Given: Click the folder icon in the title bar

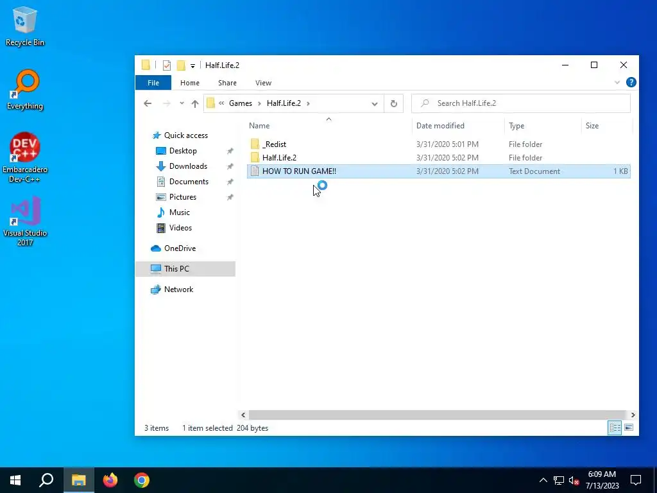Looking at the screenshot, I should point(146,65).
